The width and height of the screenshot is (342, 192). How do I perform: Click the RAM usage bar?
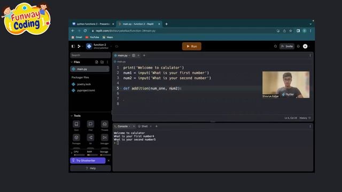[92, 155]
